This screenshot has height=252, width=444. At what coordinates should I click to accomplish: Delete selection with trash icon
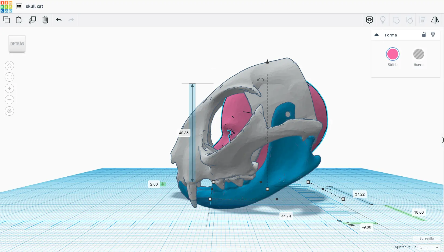pos(45,20)
